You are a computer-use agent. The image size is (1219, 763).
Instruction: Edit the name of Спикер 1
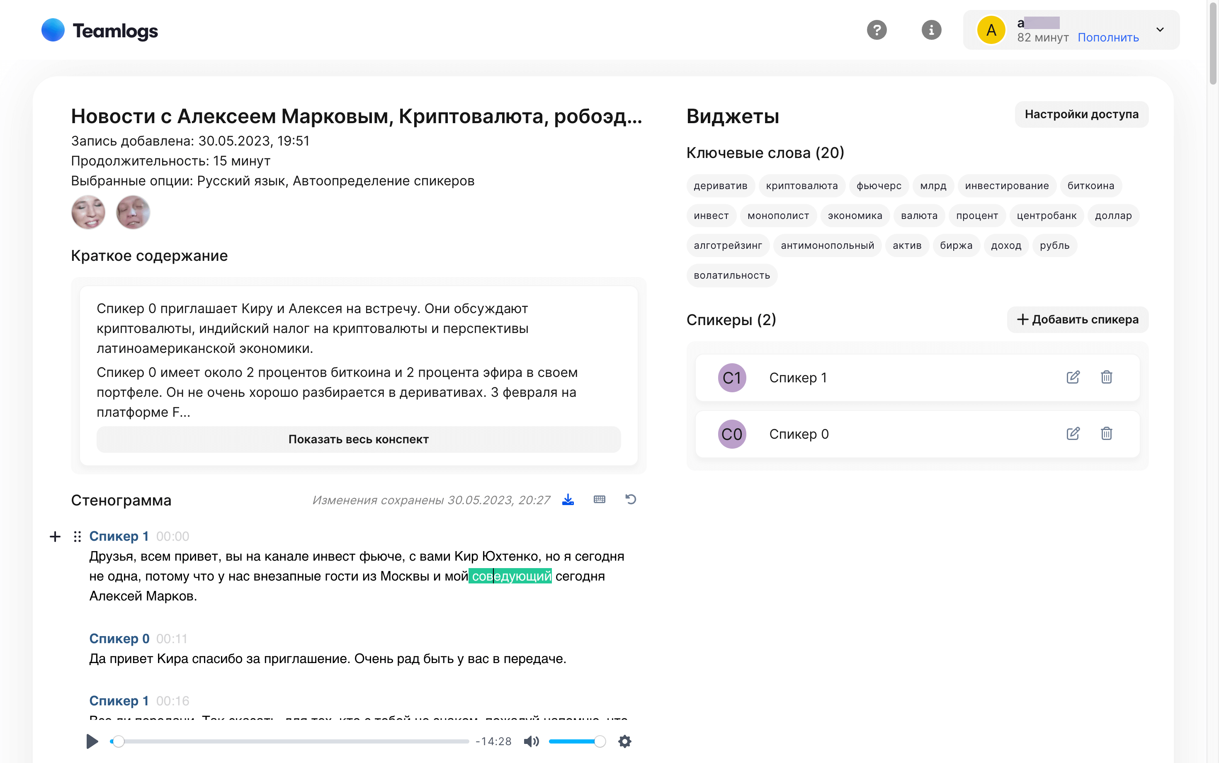click(1073, 377)
